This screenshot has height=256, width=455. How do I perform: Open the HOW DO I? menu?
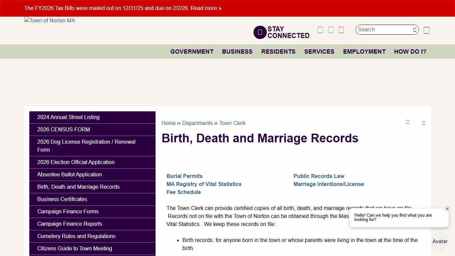[x=410, y=52]
